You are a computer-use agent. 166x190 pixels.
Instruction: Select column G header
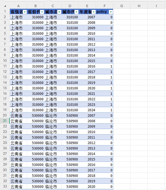[122, 6]
